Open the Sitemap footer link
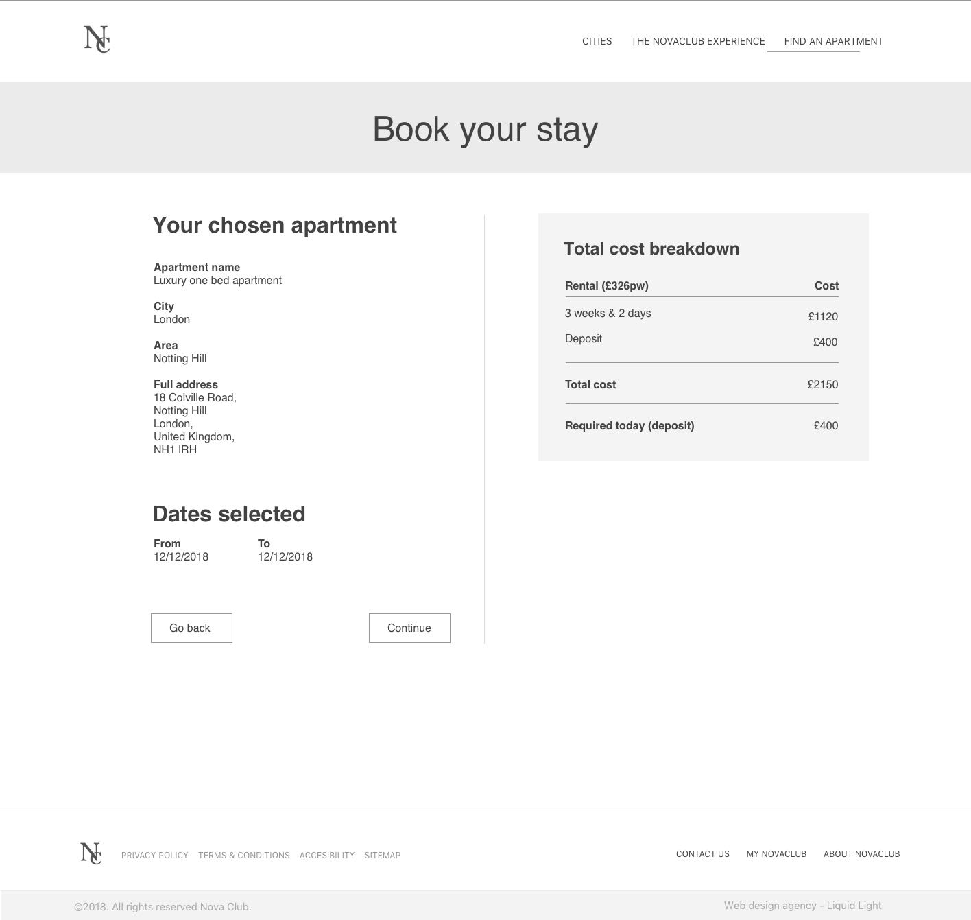971x920 pixels. coord(382,856)
